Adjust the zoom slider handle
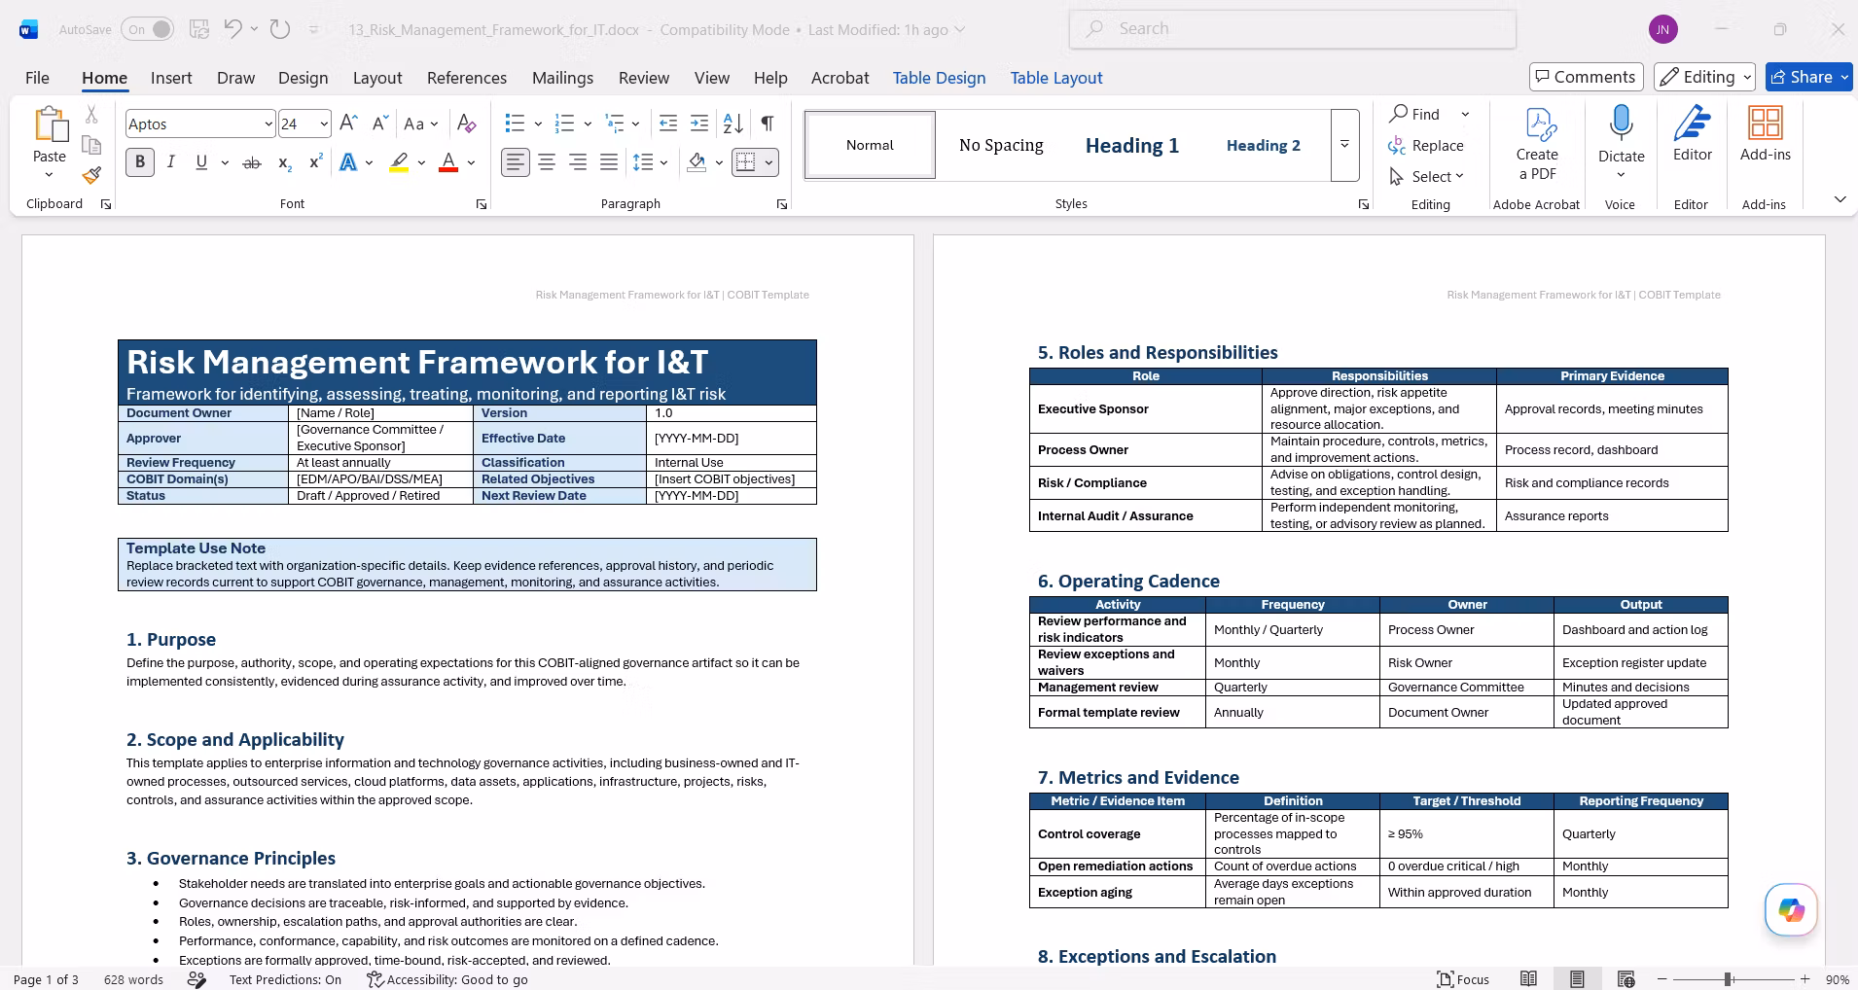The height and width of the screenshot is (990, 1858). (1728, 979)
